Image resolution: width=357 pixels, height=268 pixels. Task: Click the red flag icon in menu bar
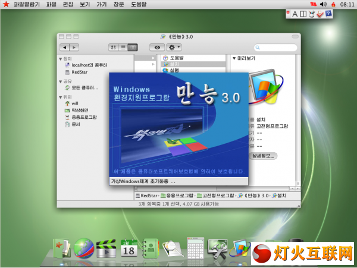(x=314, y=4)
